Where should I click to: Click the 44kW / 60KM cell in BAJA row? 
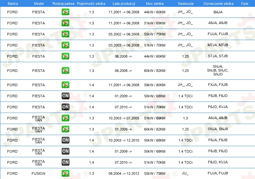coord(155,12)
